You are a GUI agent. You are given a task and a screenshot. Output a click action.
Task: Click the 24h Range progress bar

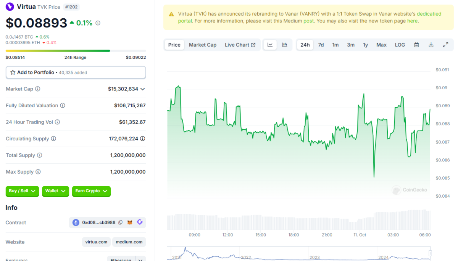pos(76,50)
